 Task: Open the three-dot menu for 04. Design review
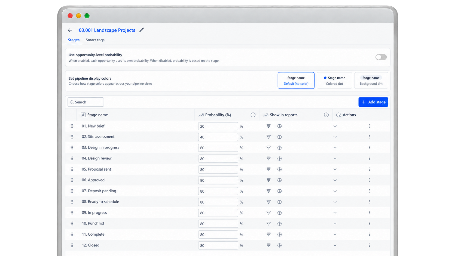coord(369,159)
